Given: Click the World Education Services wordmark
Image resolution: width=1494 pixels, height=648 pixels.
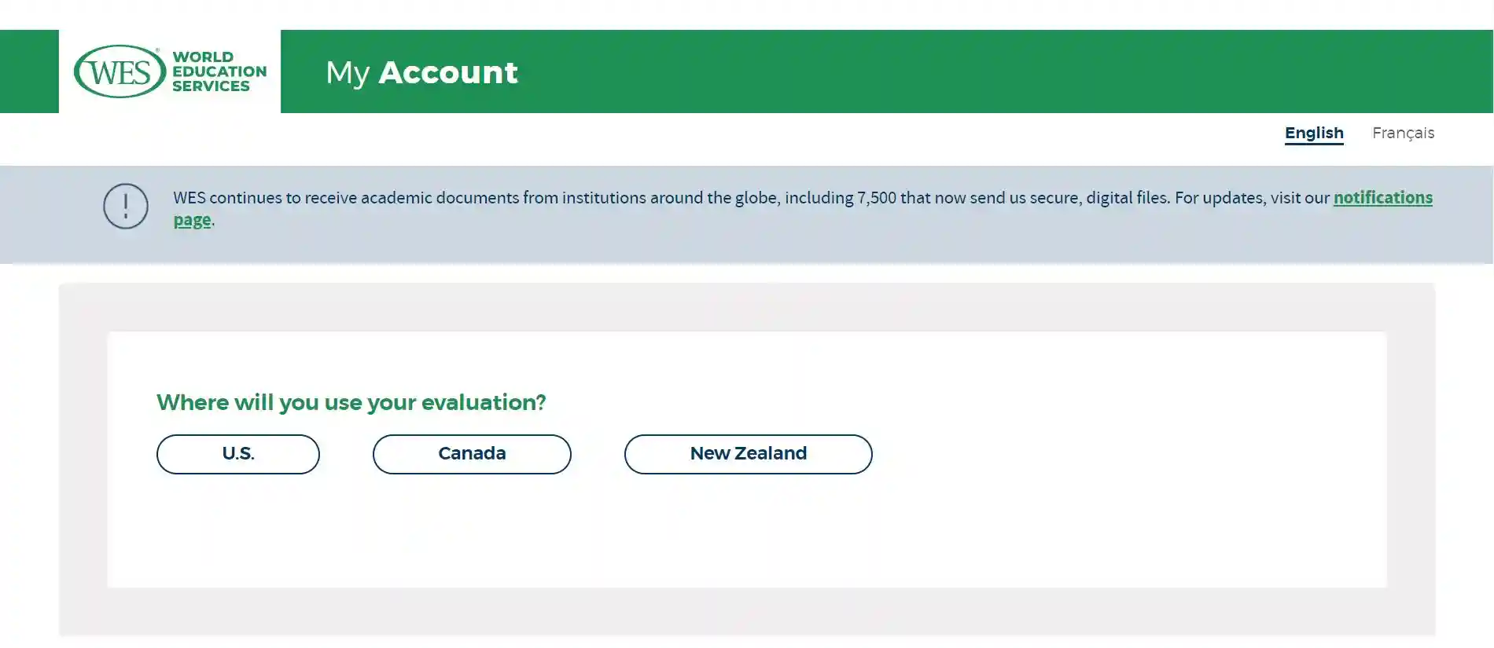Looking at the screenshot, I should coord(219,71).
